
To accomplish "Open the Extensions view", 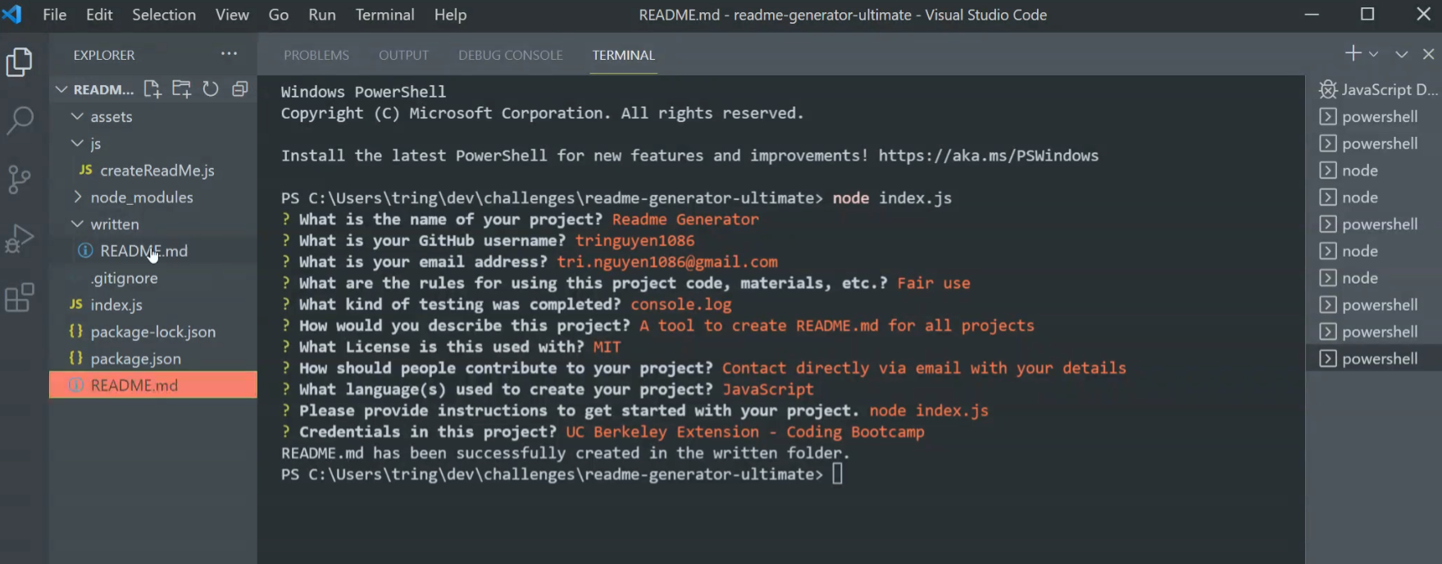I will click(x=20, y=298).
